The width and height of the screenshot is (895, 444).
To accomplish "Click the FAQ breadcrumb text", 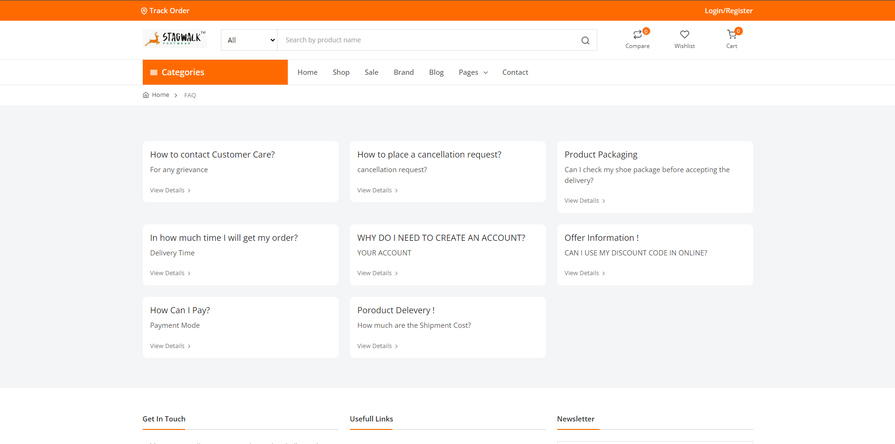I will [190, 95].
